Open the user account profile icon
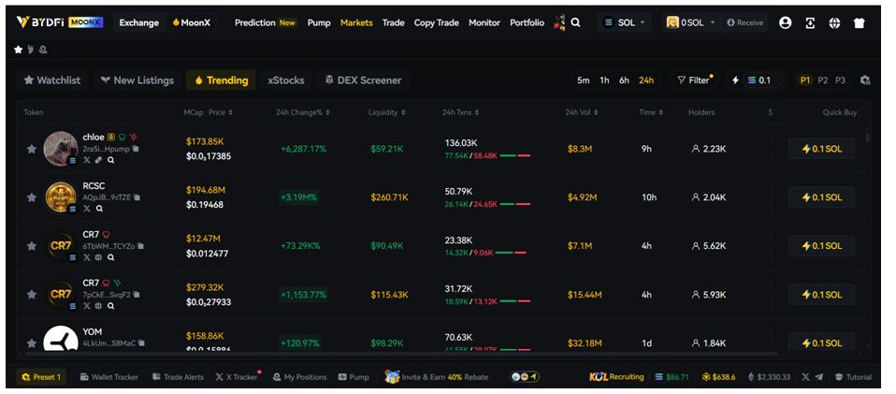896x394 pixels. pos(785,22)
